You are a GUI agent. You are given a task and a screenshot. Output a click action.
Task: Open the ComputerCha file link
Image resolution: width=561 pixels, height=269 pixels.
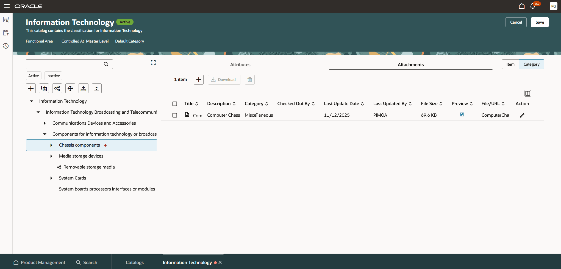495,115
